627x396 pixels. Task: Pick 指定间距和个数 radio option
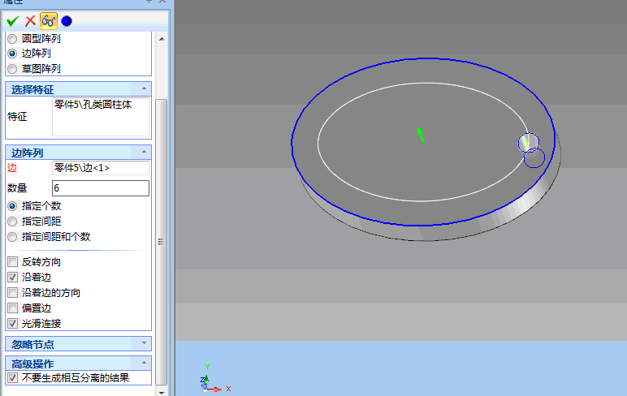coord(12,237)
